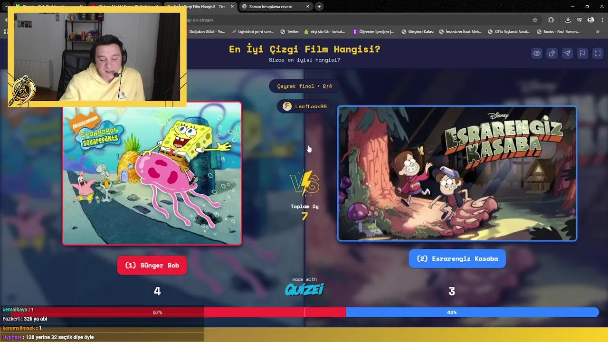This screenshot has width=608, height=342.
Task: Click the subtitle Sizce en iyisi hangisi?
Action: tap(304, 60)
